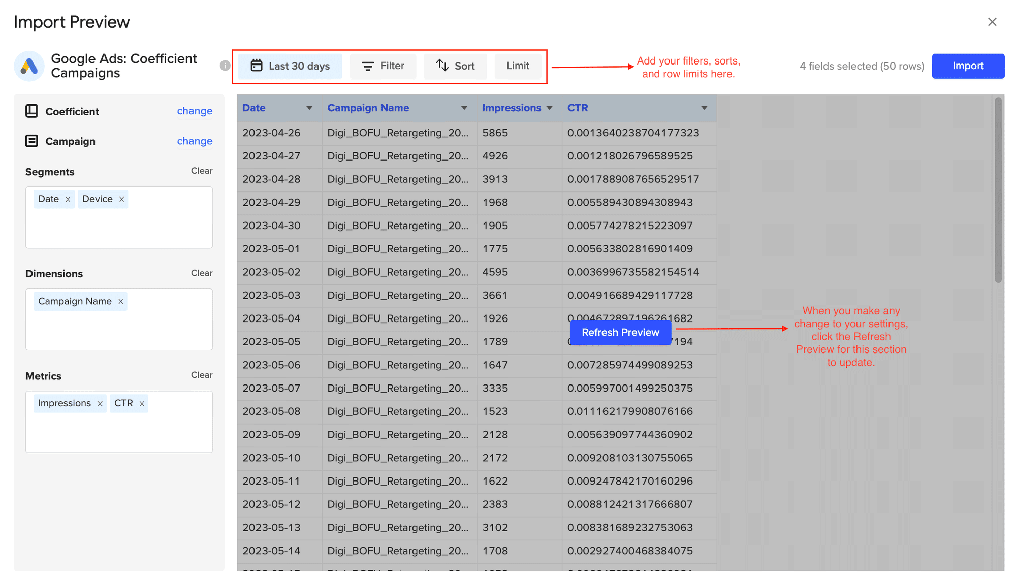Remove the Date segment chip

(68, 199)
